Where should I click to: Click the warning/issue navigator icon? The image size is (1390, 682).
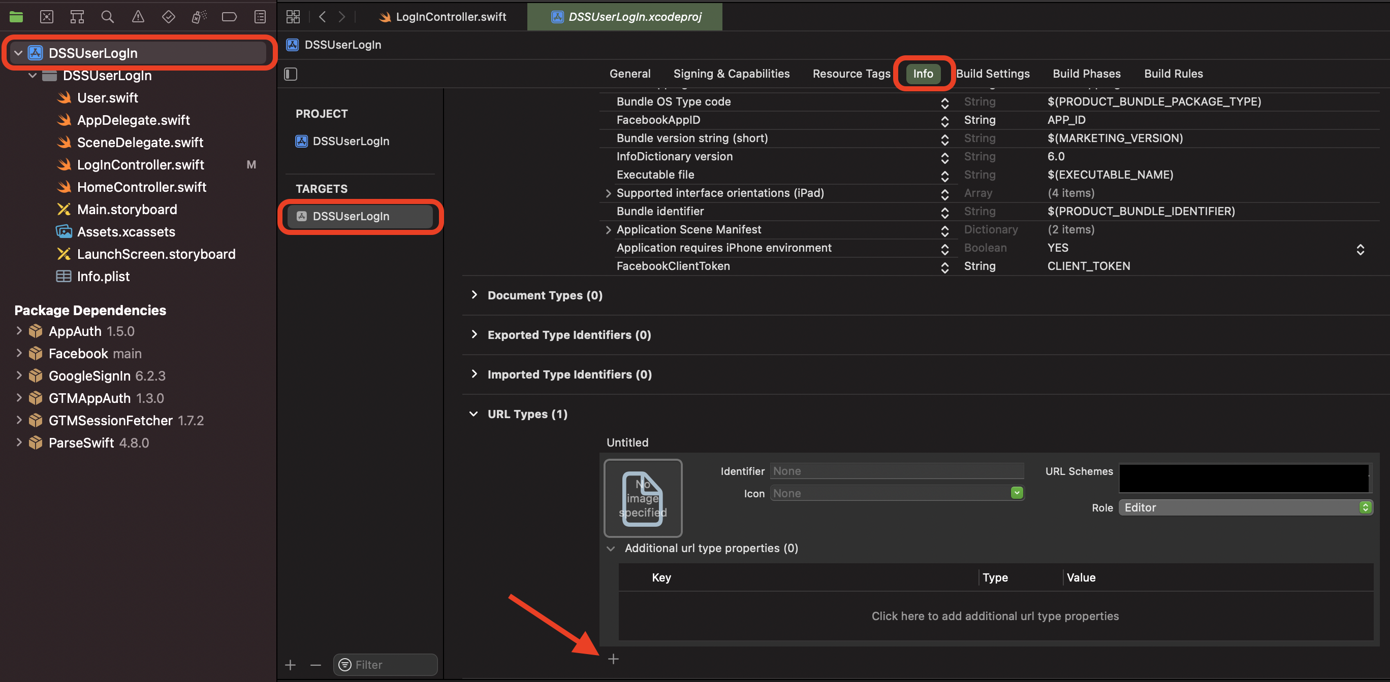[138, 16]
